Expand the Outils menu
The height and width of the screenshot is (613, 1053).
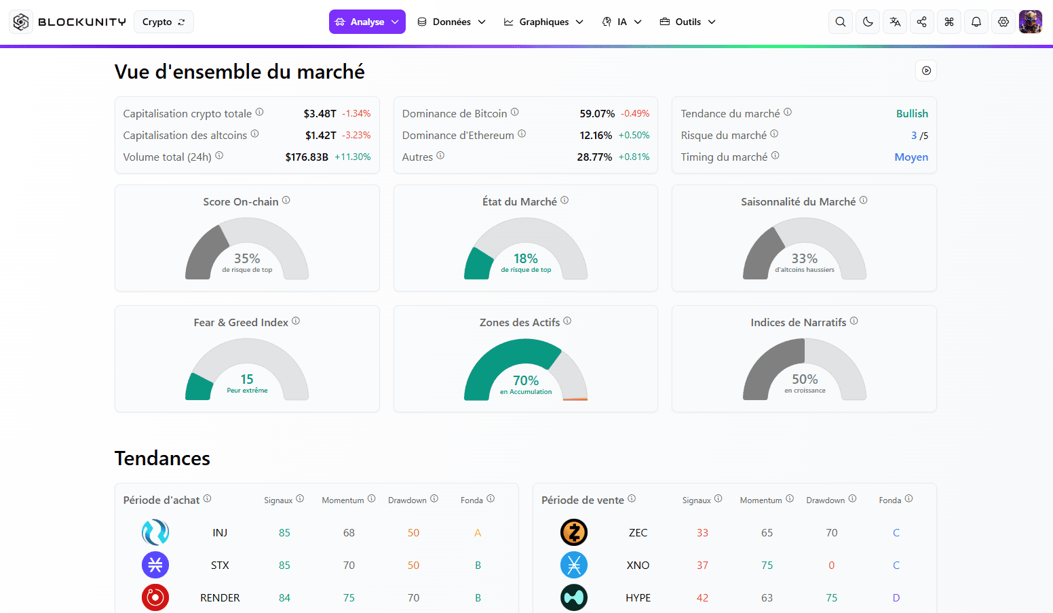[688, 22]
